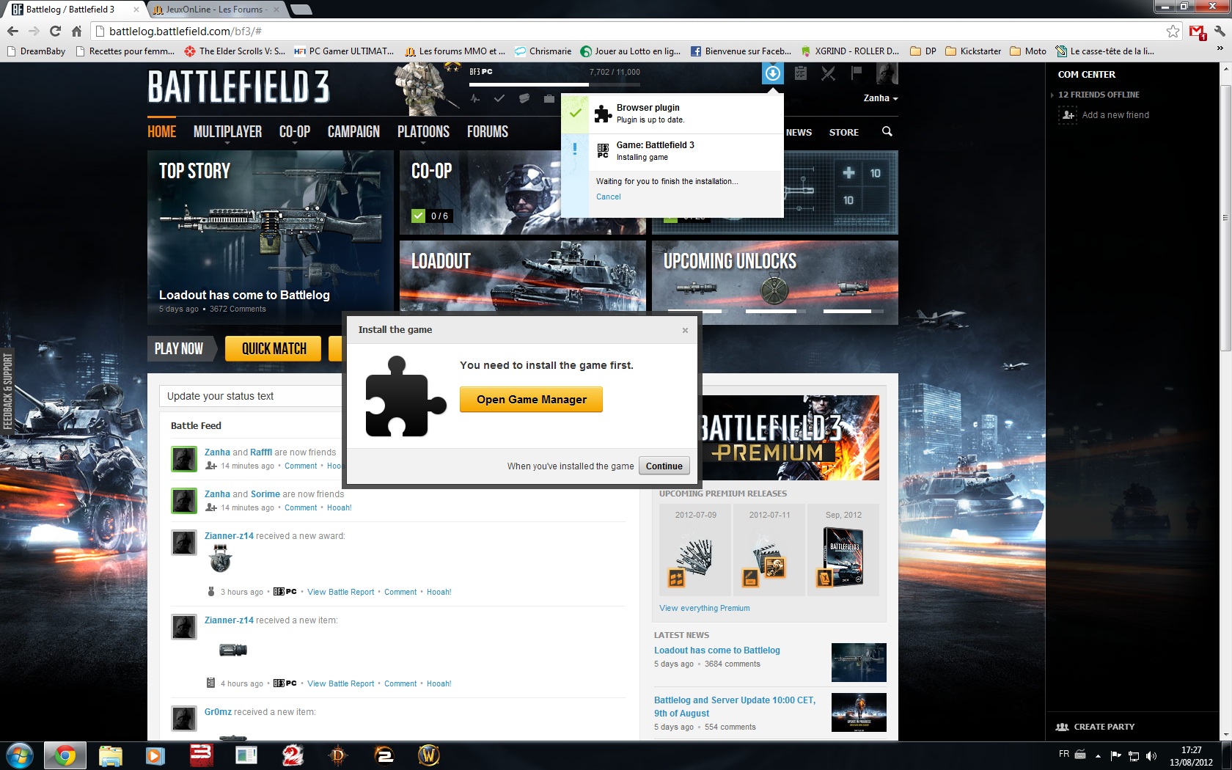Image resolution: width=1232 pixels, height=770 pixels.
Task: Open the Sep, 2012 premium release item
Action: coord(843,549)
